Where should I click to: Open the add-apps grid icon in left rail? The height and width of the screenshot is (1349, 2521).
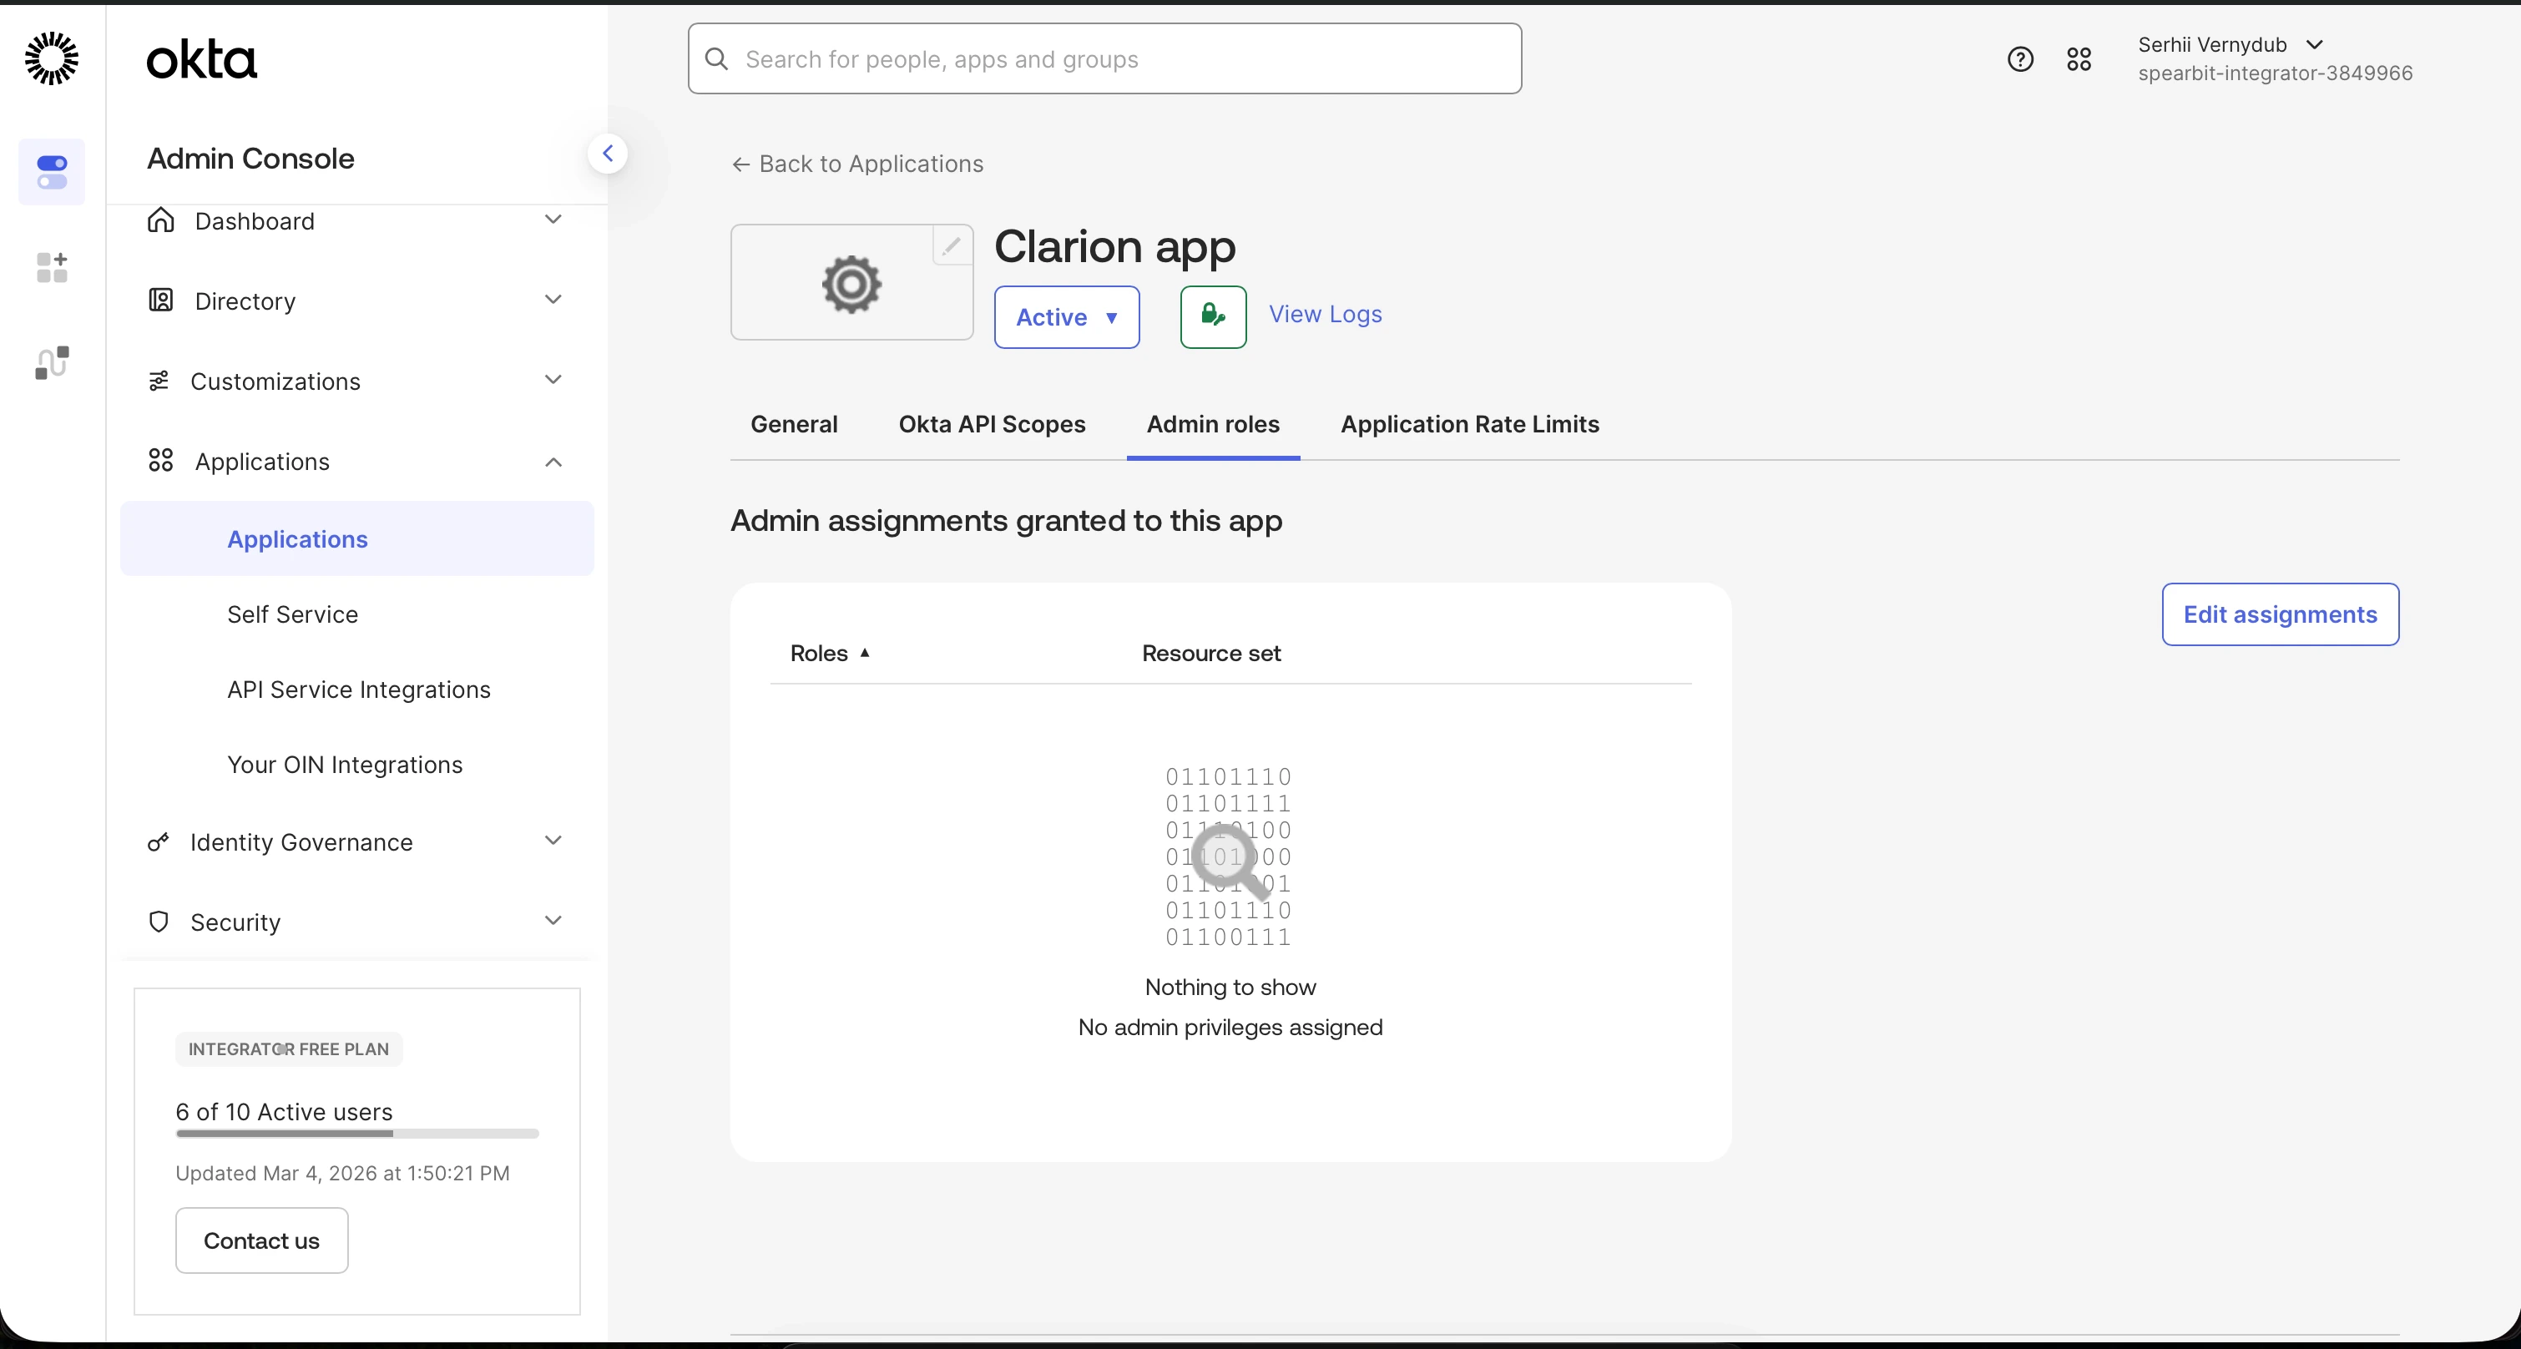(x=52, y=266)
